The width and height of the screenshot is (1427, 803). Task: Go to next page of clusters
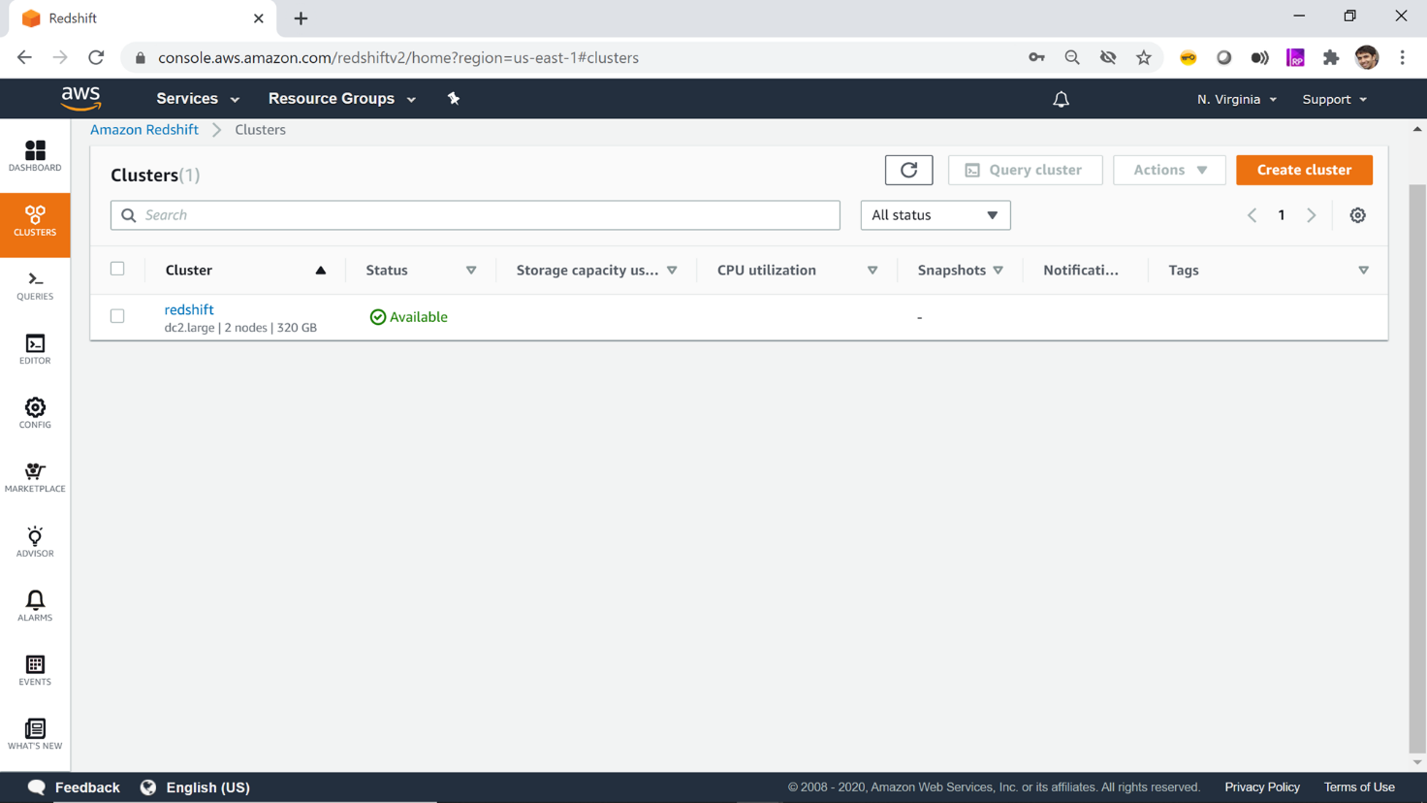(x=1311, y=215)
